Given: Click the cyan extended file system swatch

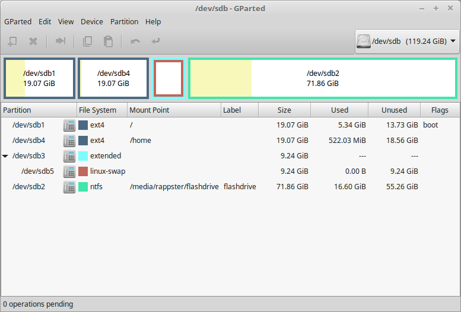Looking at the screenshot, I should tap(83, 156).
